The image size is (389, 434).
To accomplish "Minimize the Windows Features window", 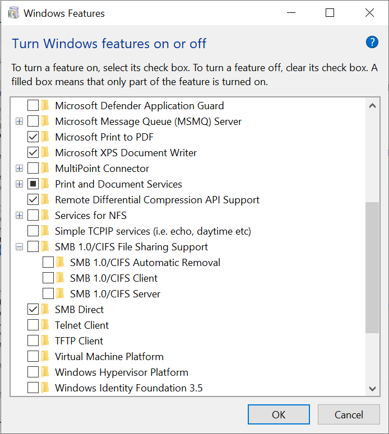I will click(291, 13).
